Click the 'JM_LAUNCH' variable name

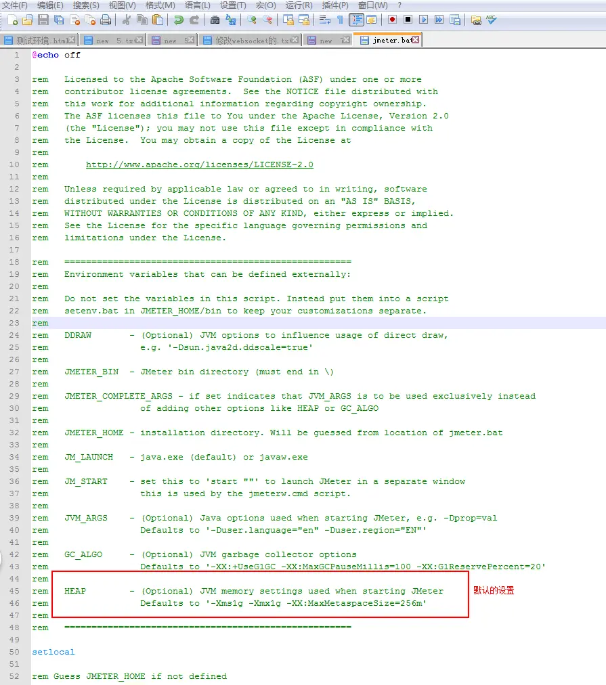click(89, 457)
